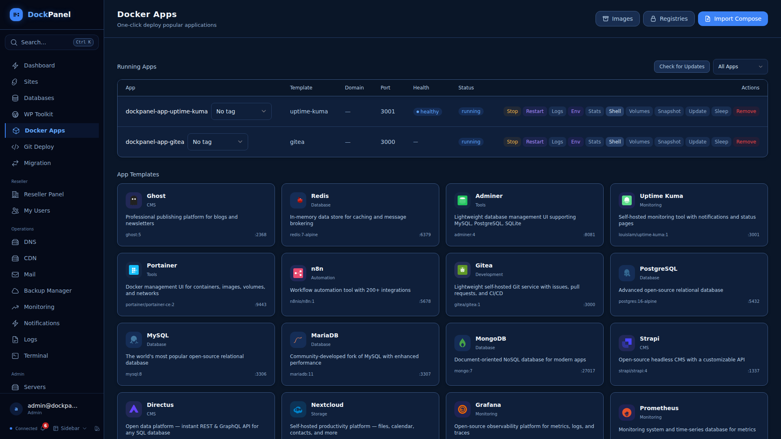The width and height of the screenshot is (781, 439).
Task: Click the MongoDB leaf icon
Action: (x=462, y=343)
